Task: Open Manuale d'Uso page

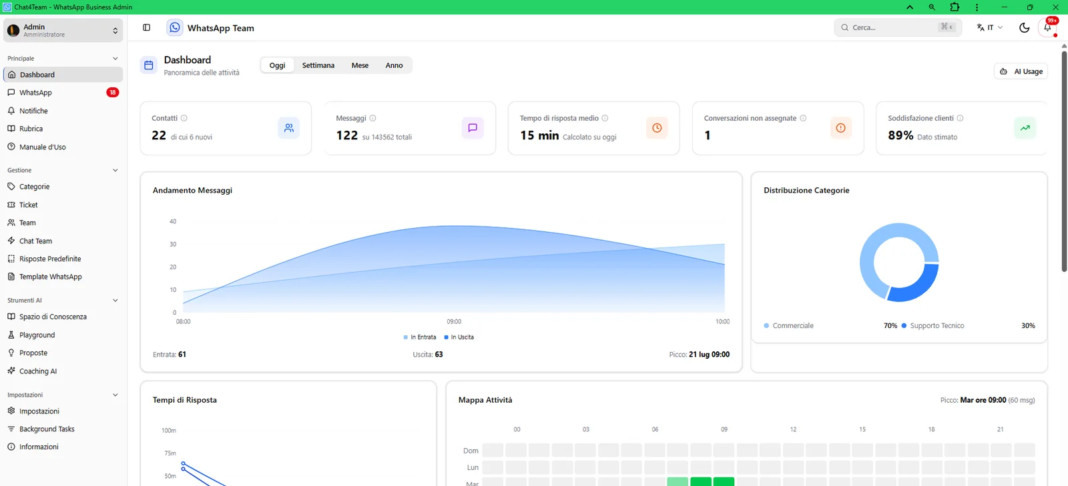Action: tap(63, 147)
